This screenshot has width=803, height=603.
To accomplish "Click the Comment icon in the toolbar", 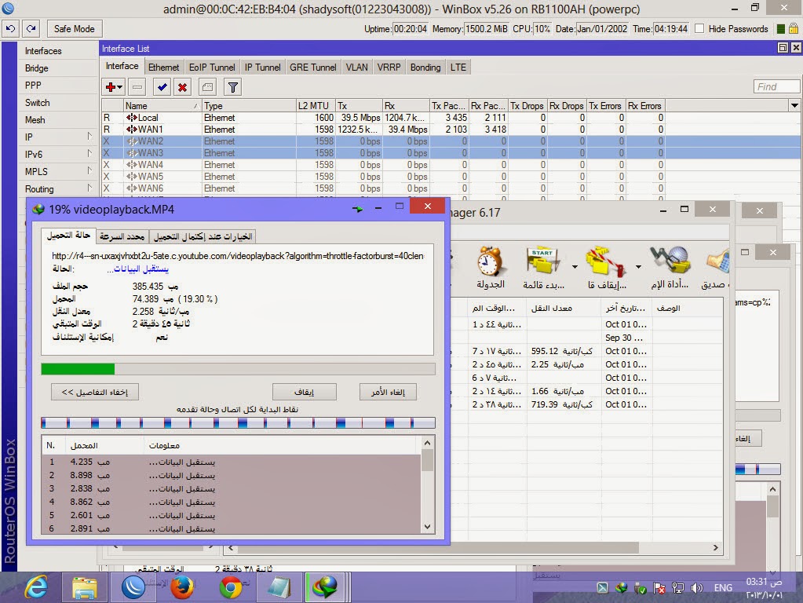I will pos(207,87).
